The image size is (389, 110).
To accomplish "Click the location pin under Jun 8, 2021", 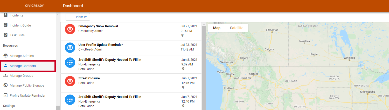I will (183, 69).
